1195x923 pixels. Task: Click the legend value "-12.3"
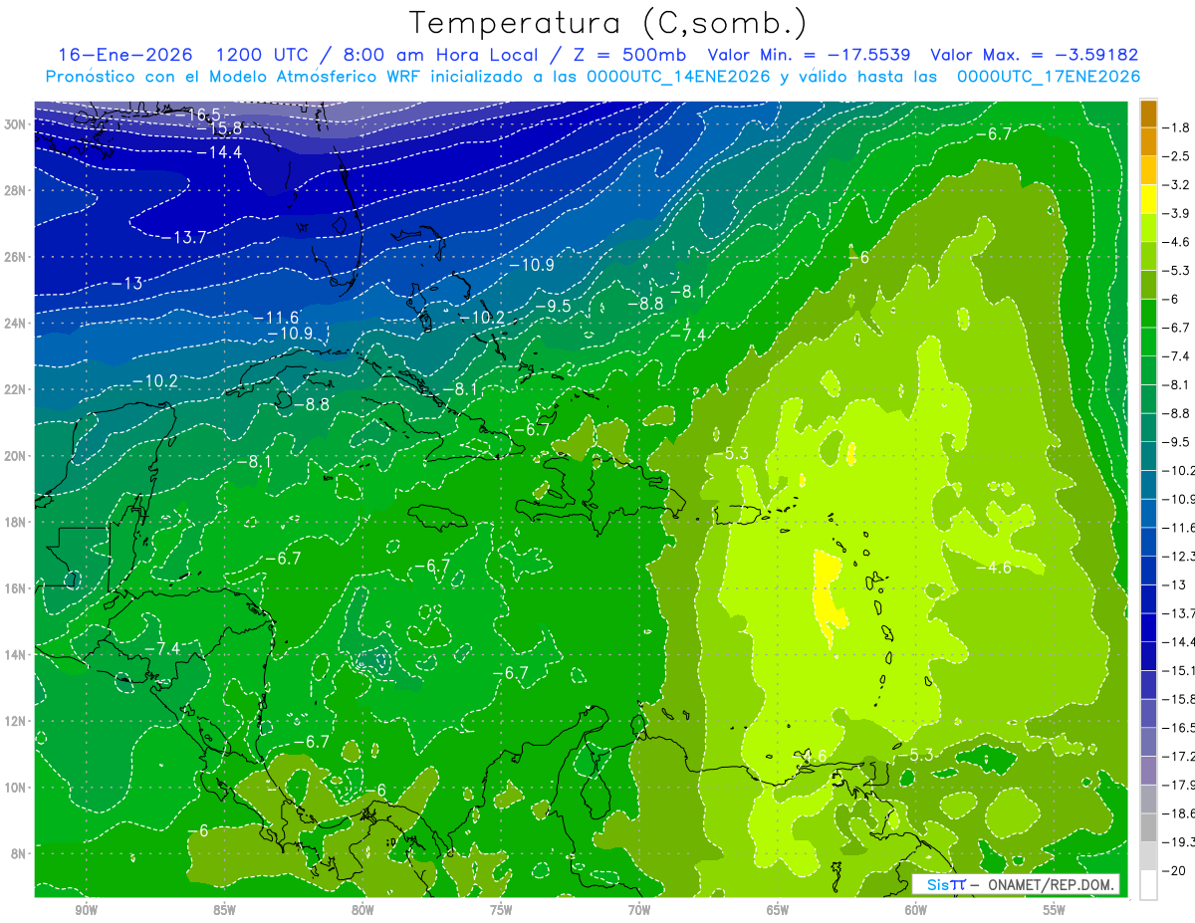pos(1178,556)
